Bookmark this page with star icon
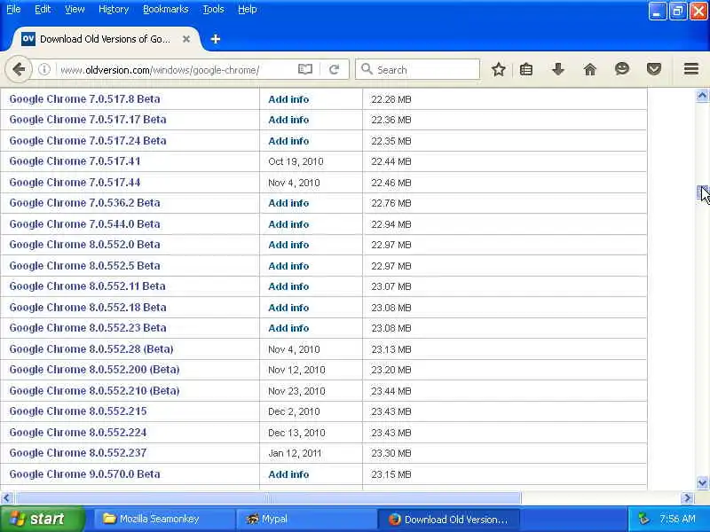The image size is (710, 532). pos(499,70)
